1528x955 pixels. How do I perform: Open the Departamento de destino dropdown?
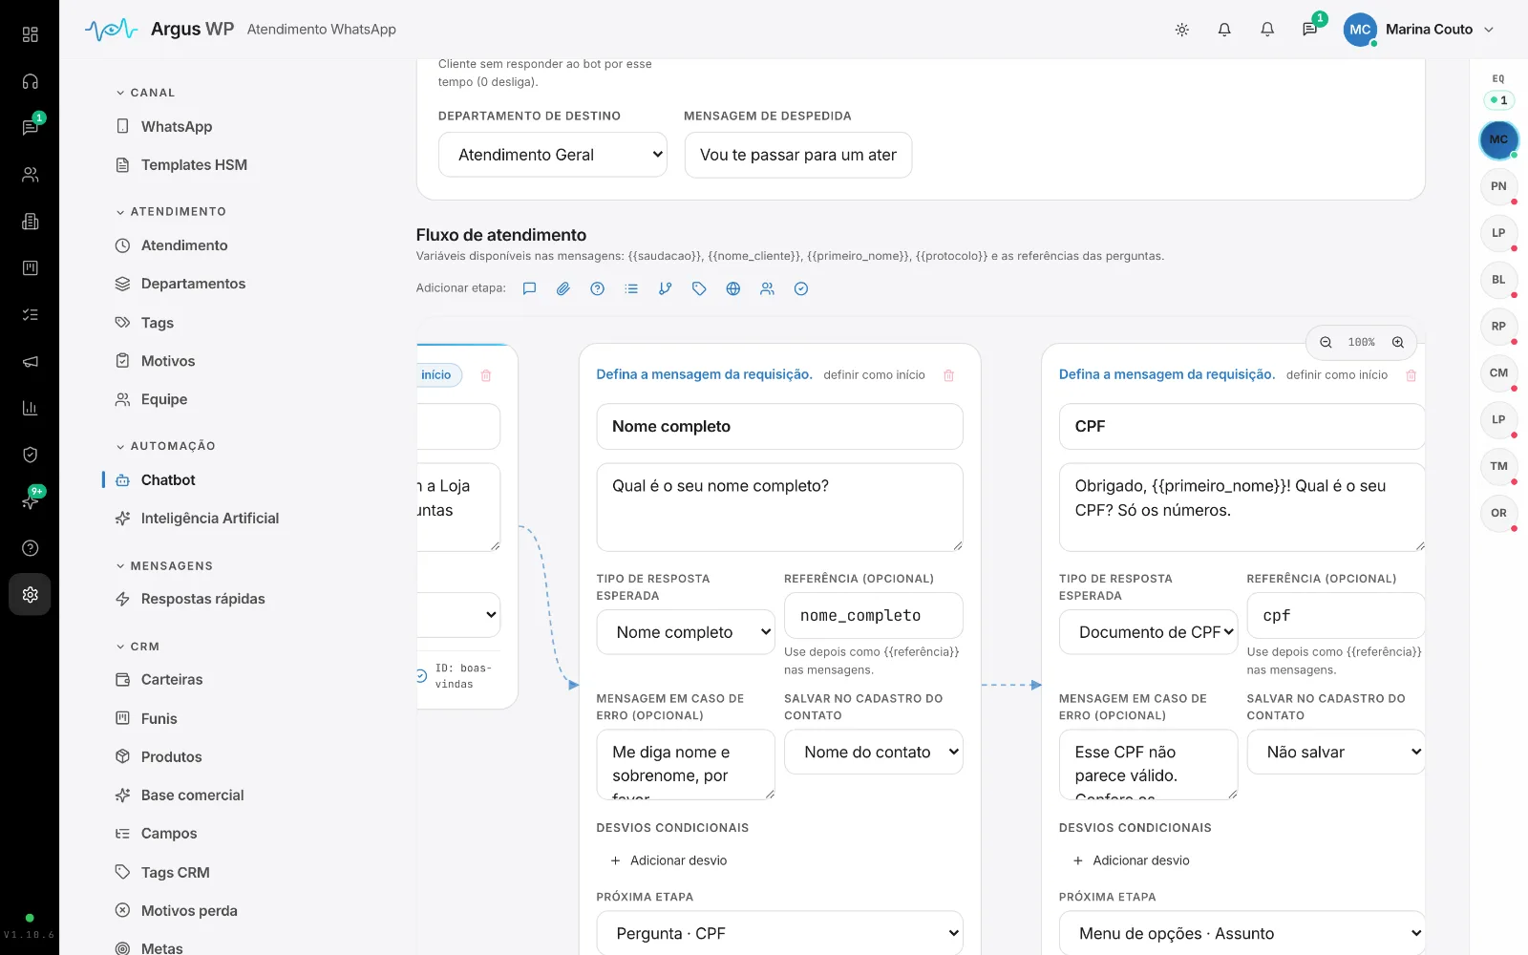[553, 155]
